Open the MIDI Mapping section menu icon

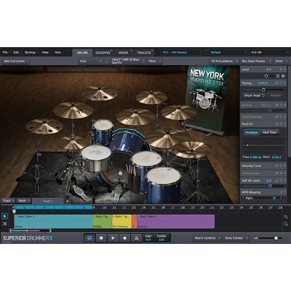(281, 192)
